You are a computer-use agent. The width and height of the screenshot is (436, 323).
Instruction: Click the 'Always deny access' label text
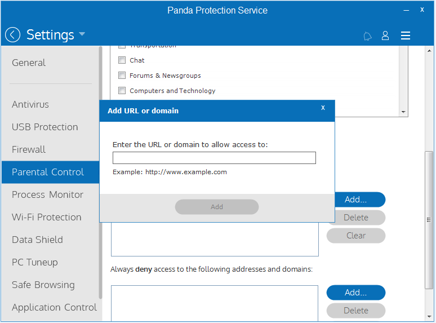click(211, 269)
